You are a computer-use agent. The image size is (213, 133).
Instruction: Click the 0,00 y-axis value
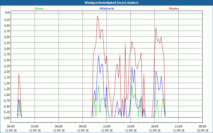[x=7, y=118]
